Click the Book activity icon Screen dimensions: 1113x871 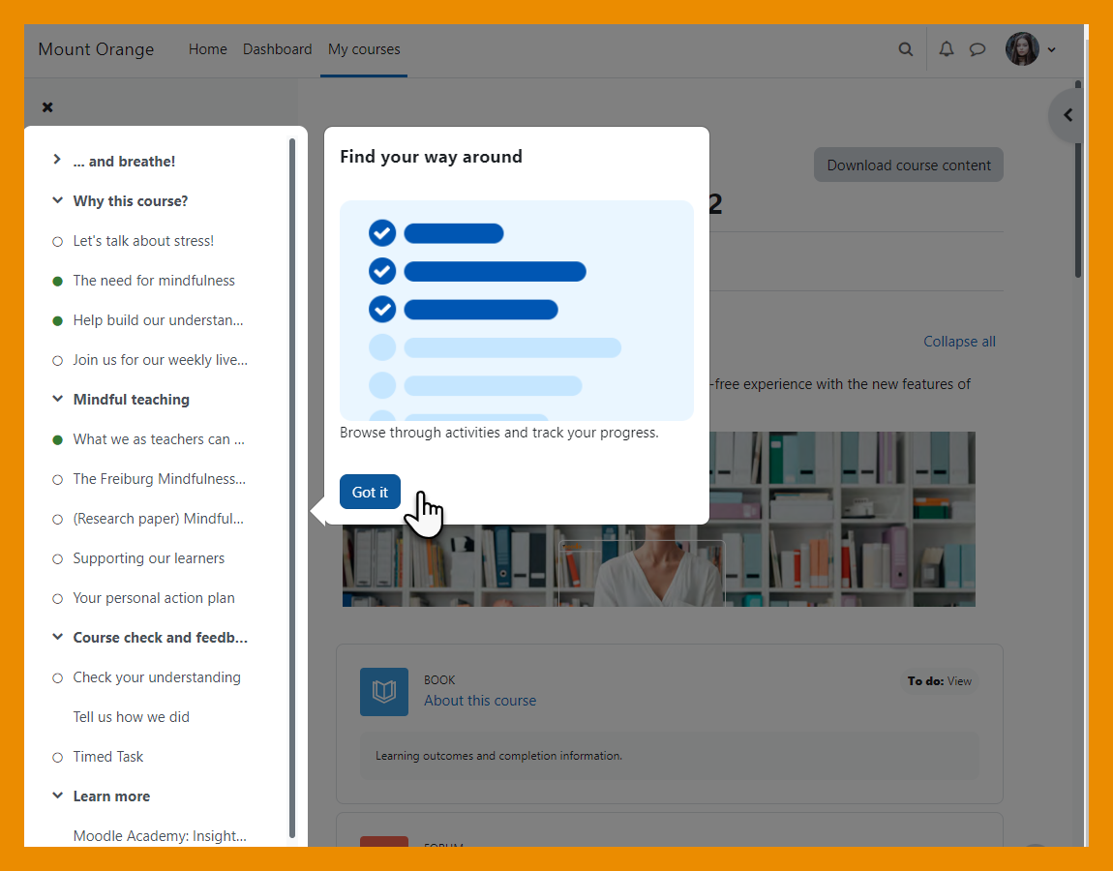pyautogui.click(x=384, y=691)
